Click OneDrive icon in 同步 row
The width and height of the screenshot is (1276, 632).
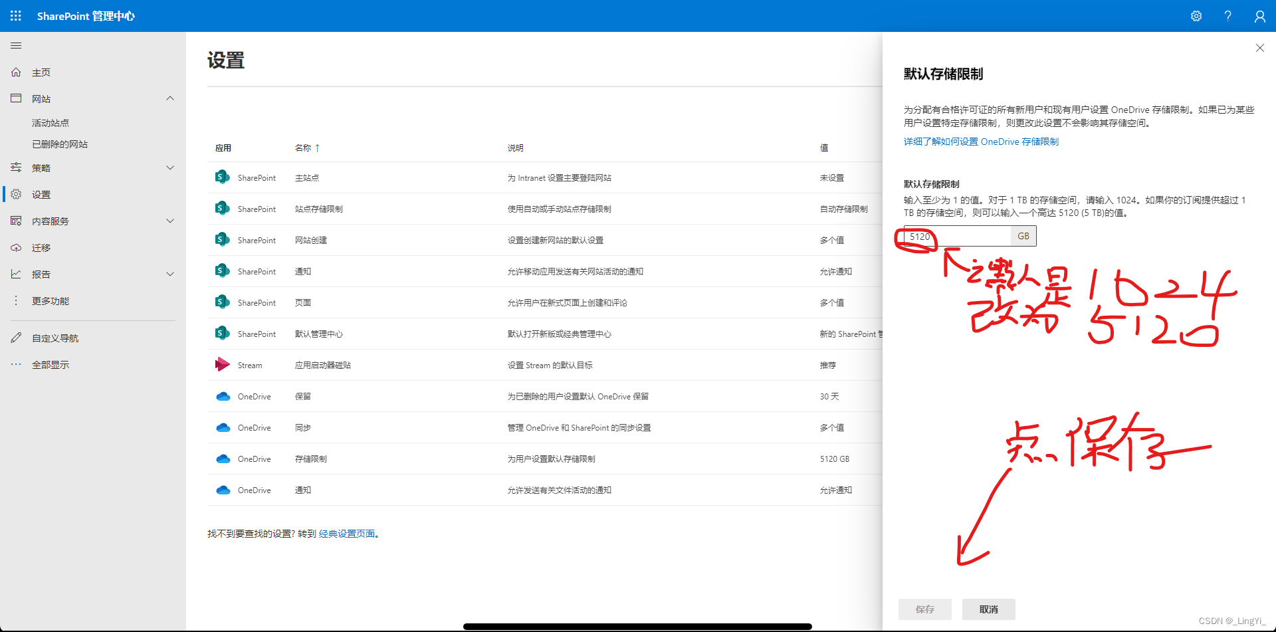tap(223, 427)
